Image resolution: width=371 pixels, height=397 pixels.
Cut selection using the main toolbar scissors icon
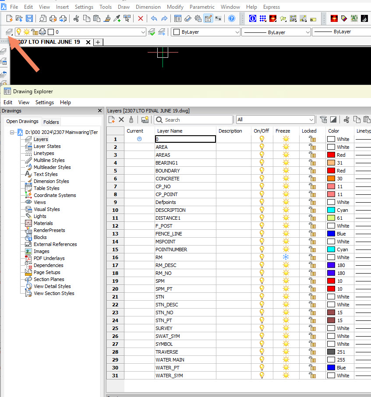76,18
